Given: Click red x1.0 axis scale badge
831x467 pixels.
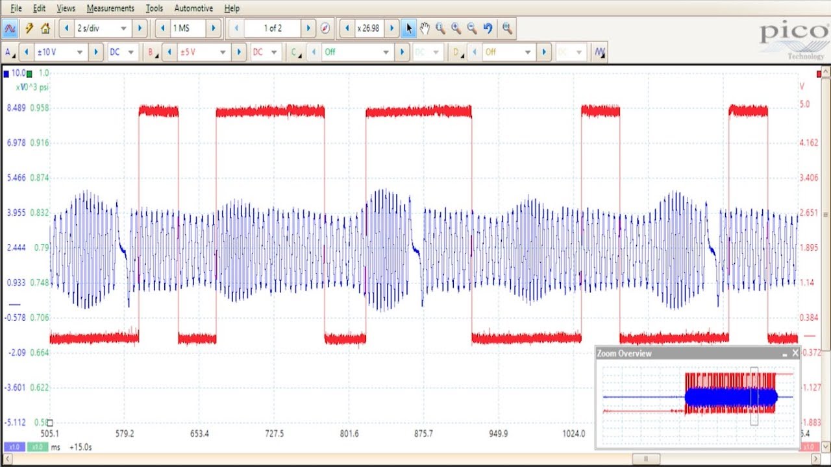Looking at the screenshot, I should coord(809,447).
